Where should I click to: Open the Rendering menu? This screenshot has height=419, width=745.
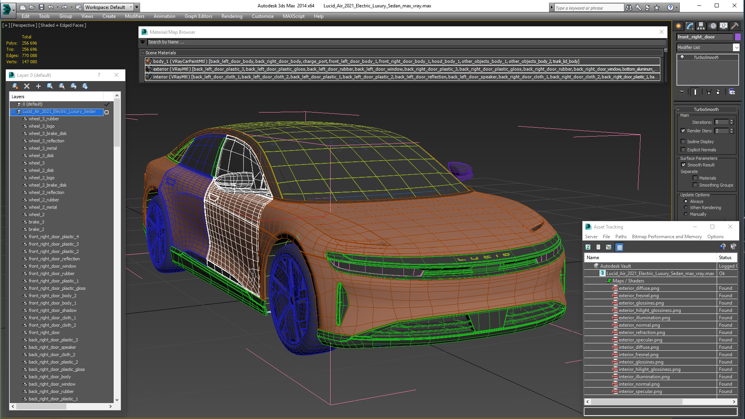tap(232, 16)
